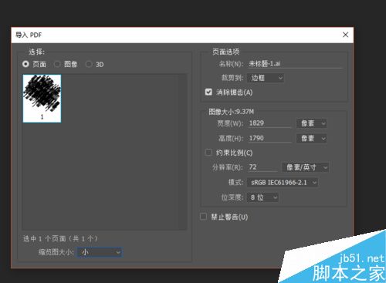Open the 裁剪到 边框 dropdown
The image size is (386, 283).
click(x=266, y=78)
